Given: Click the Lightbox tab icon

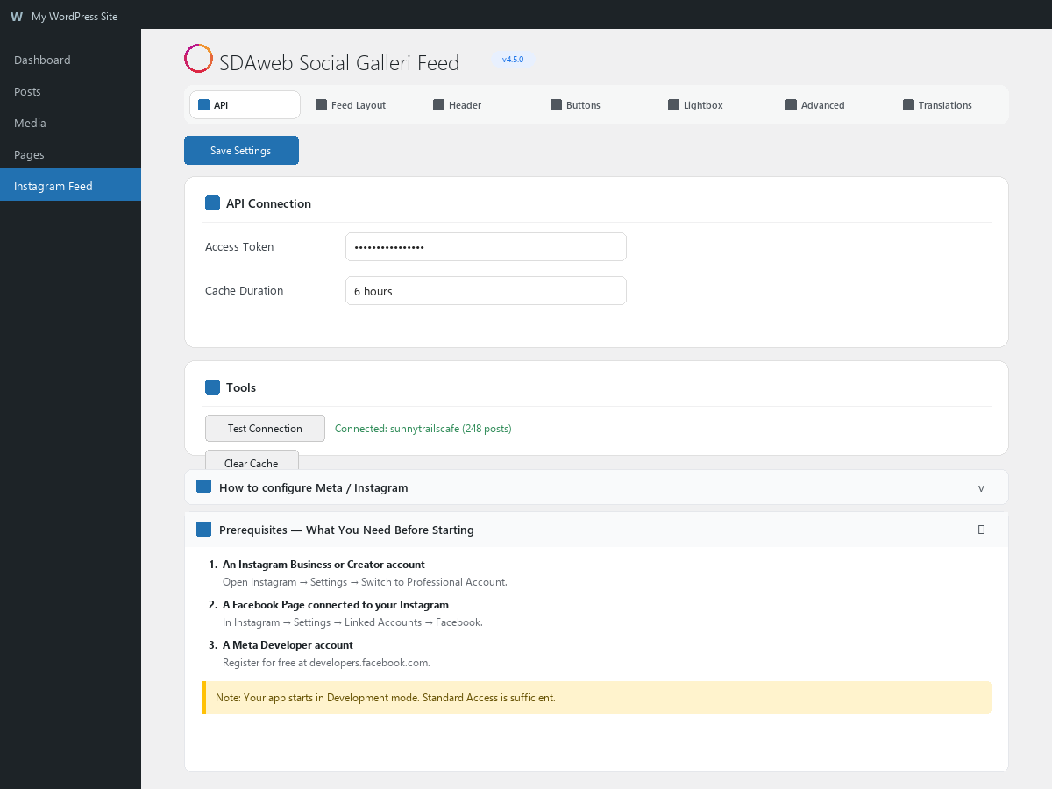Looking at the screenshot, I should (674, 105).
